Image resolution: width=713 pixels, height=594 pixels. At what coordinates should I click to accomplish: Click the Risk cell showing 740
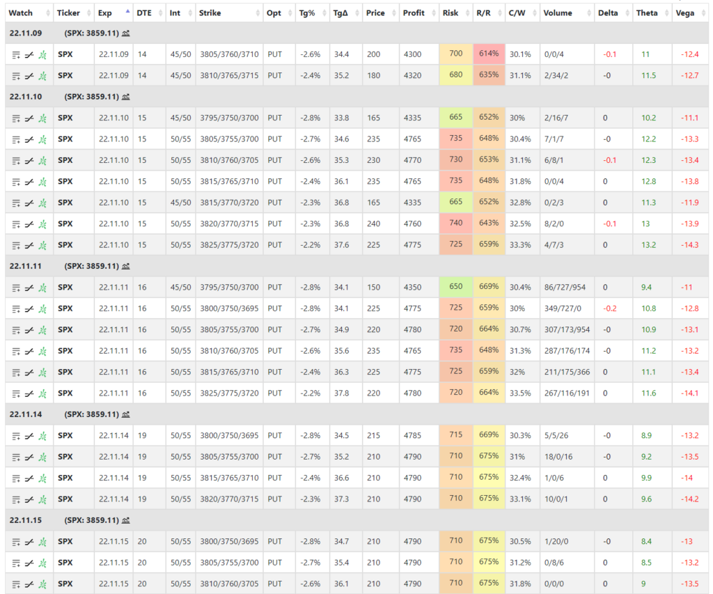pyautogui.click(x=456, y=224)
